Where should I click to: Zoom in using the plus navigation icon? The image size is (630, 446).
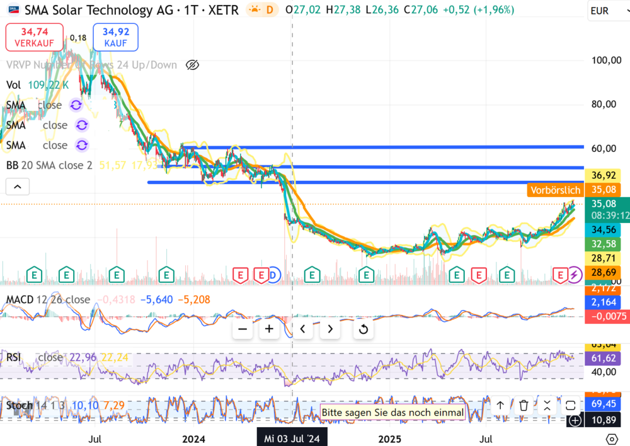[268, 329]
